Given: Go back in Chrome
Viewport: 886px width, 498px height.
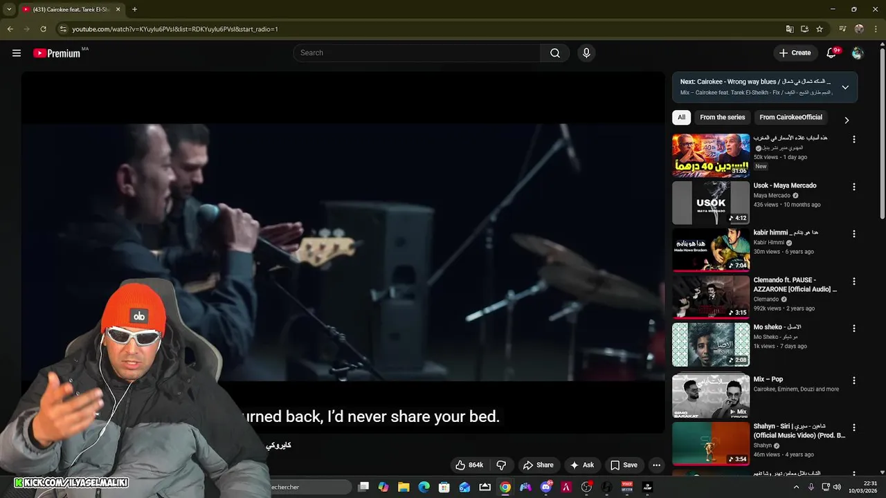Looking at the screenshot, I should (10, 29).
